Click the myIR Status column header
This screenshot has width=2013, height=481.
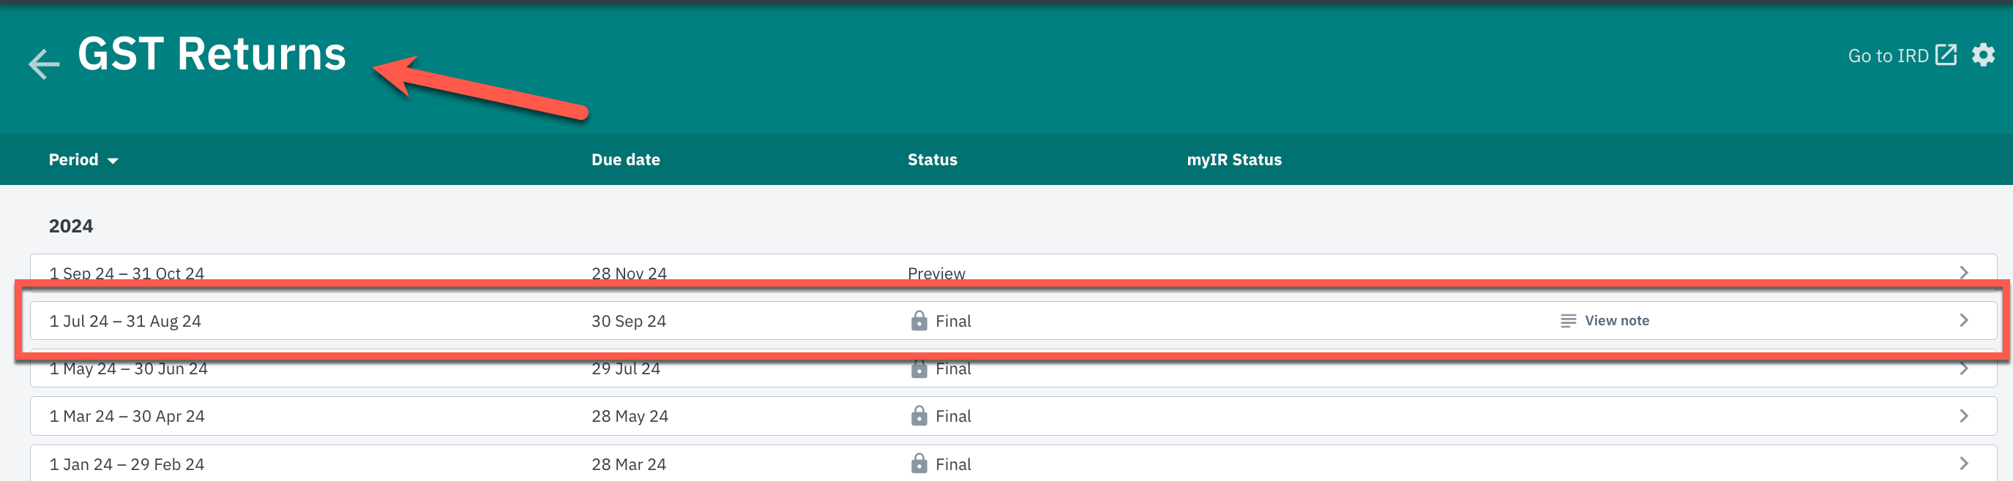click(x=1233, y=160)
